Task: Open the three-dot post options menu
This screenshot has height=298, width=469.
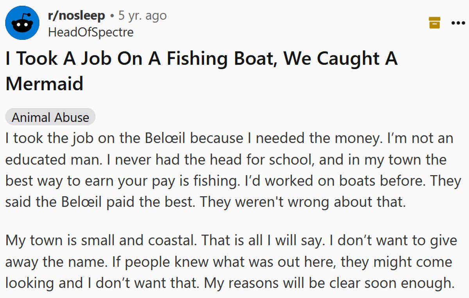Action: click(x=458, y=23)
